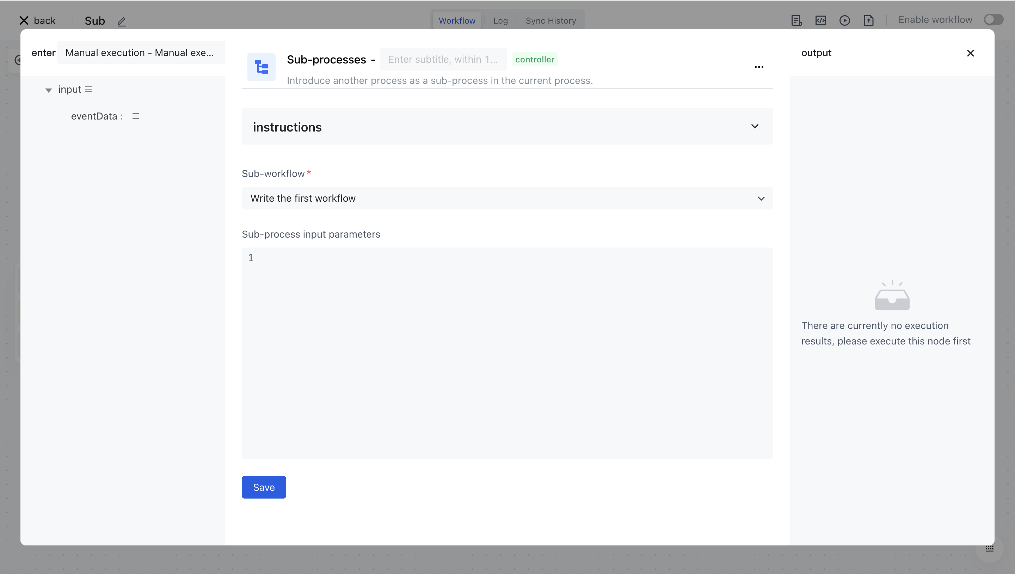Click the Save button
The height and width of the screenshot is (574, 1015).
(x=263, y=487)
